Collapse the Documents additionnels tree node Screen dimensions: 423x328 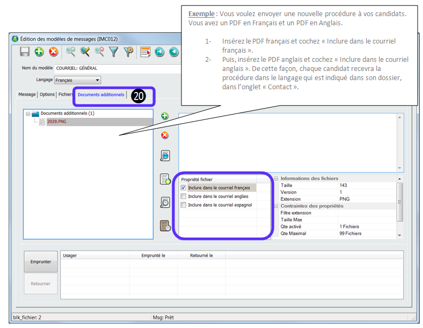click(x=28, y=113)
